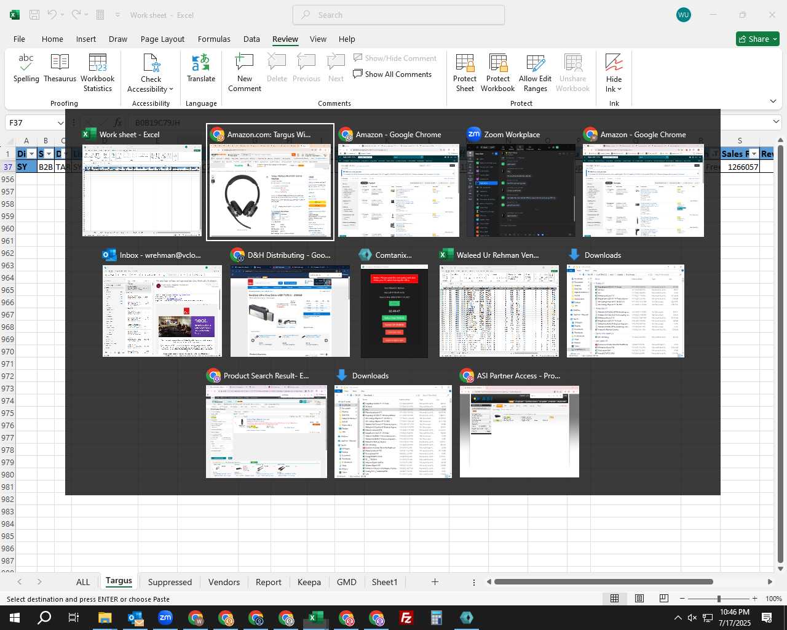Open FileZilla from the taskbar

[406, 618]
